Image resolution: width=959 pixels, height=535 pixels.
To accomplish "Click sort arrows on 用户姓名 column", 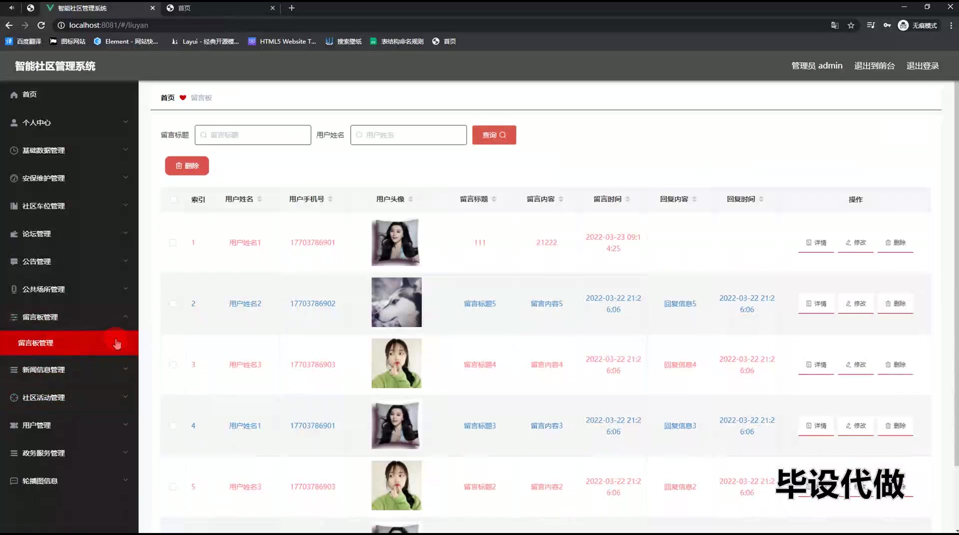I will [x=259, y=199].
